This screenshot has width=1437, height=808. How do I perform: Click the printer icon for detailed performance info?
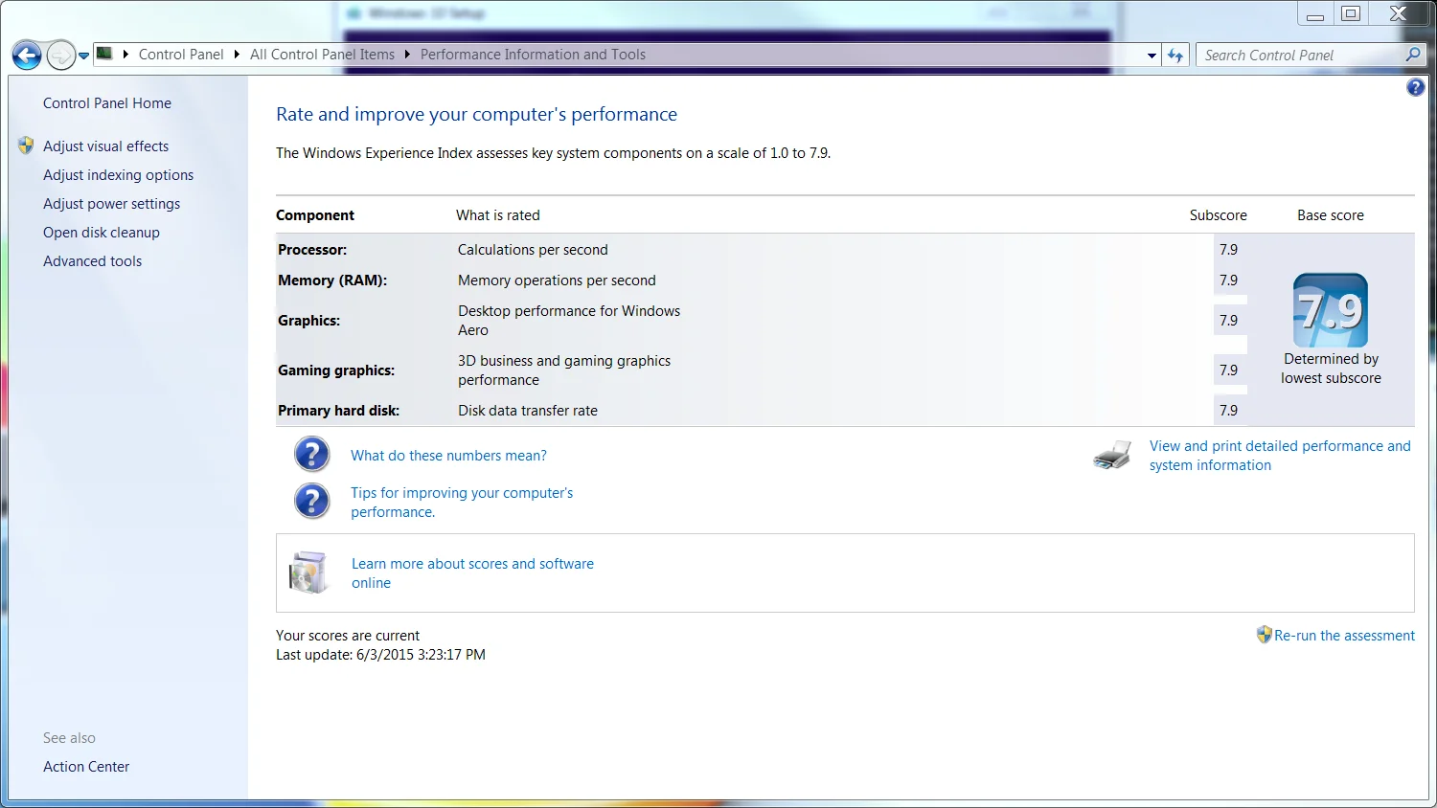pos(1112,456)
